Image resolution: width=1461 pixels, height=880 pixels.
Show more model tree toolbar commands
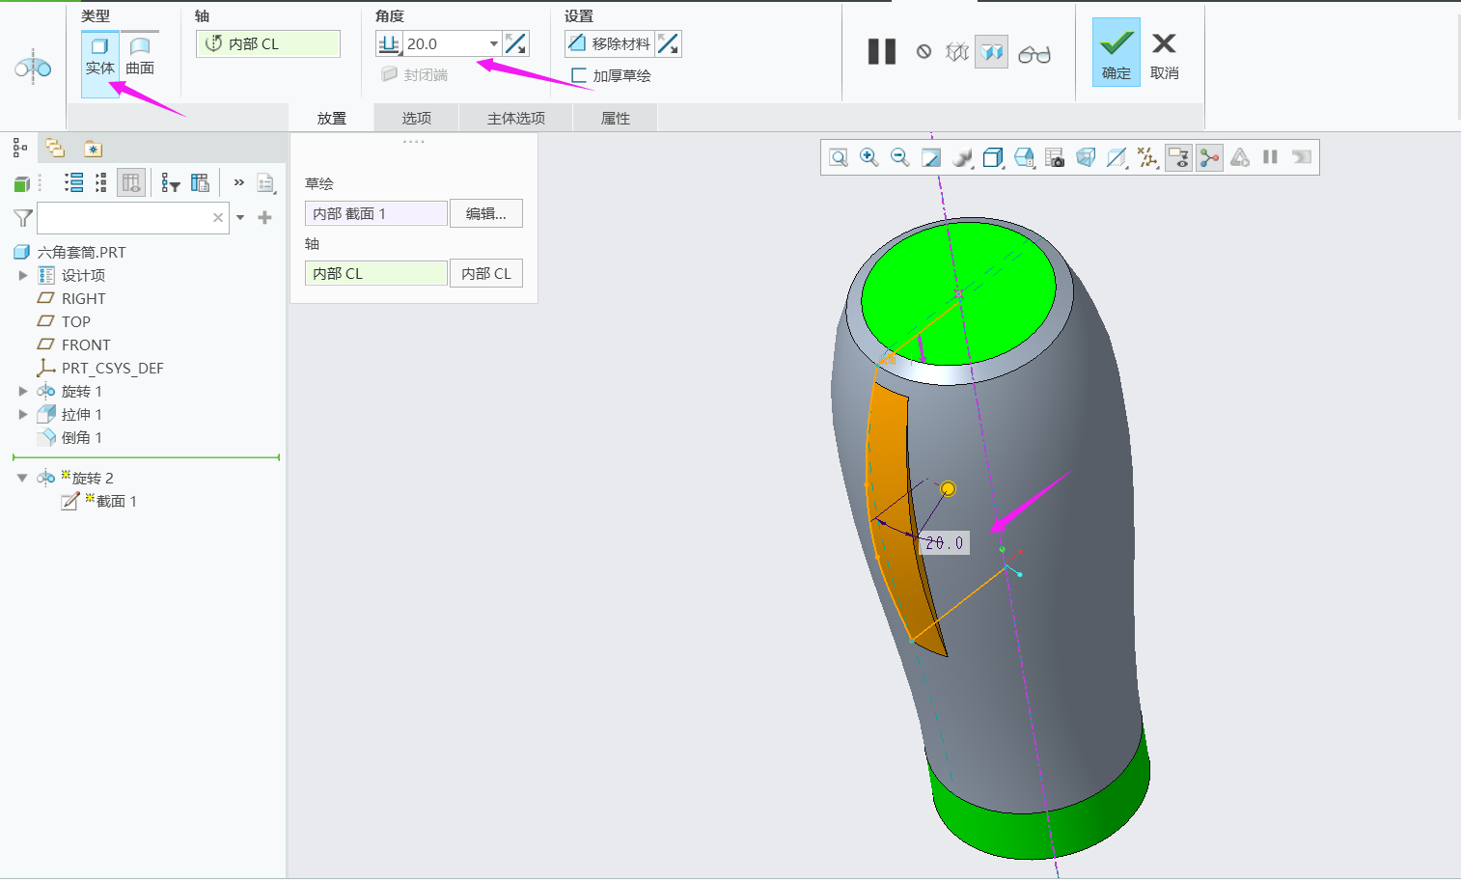238,182
